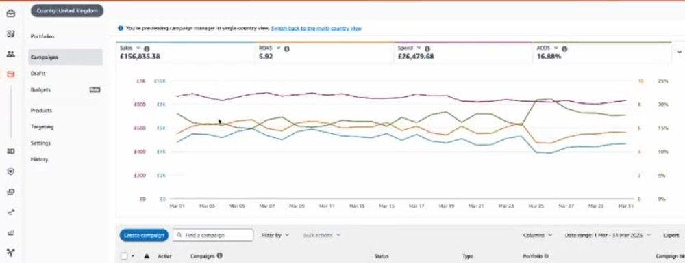This screenshot has width=685, height=263.
Task: Open Settings in side menu
Action: coord(40,143)
